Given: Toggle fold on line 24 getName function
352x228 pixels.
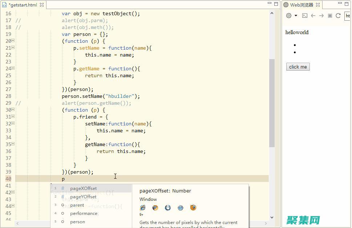Looking at the screenshot, I should pos(13,68).
